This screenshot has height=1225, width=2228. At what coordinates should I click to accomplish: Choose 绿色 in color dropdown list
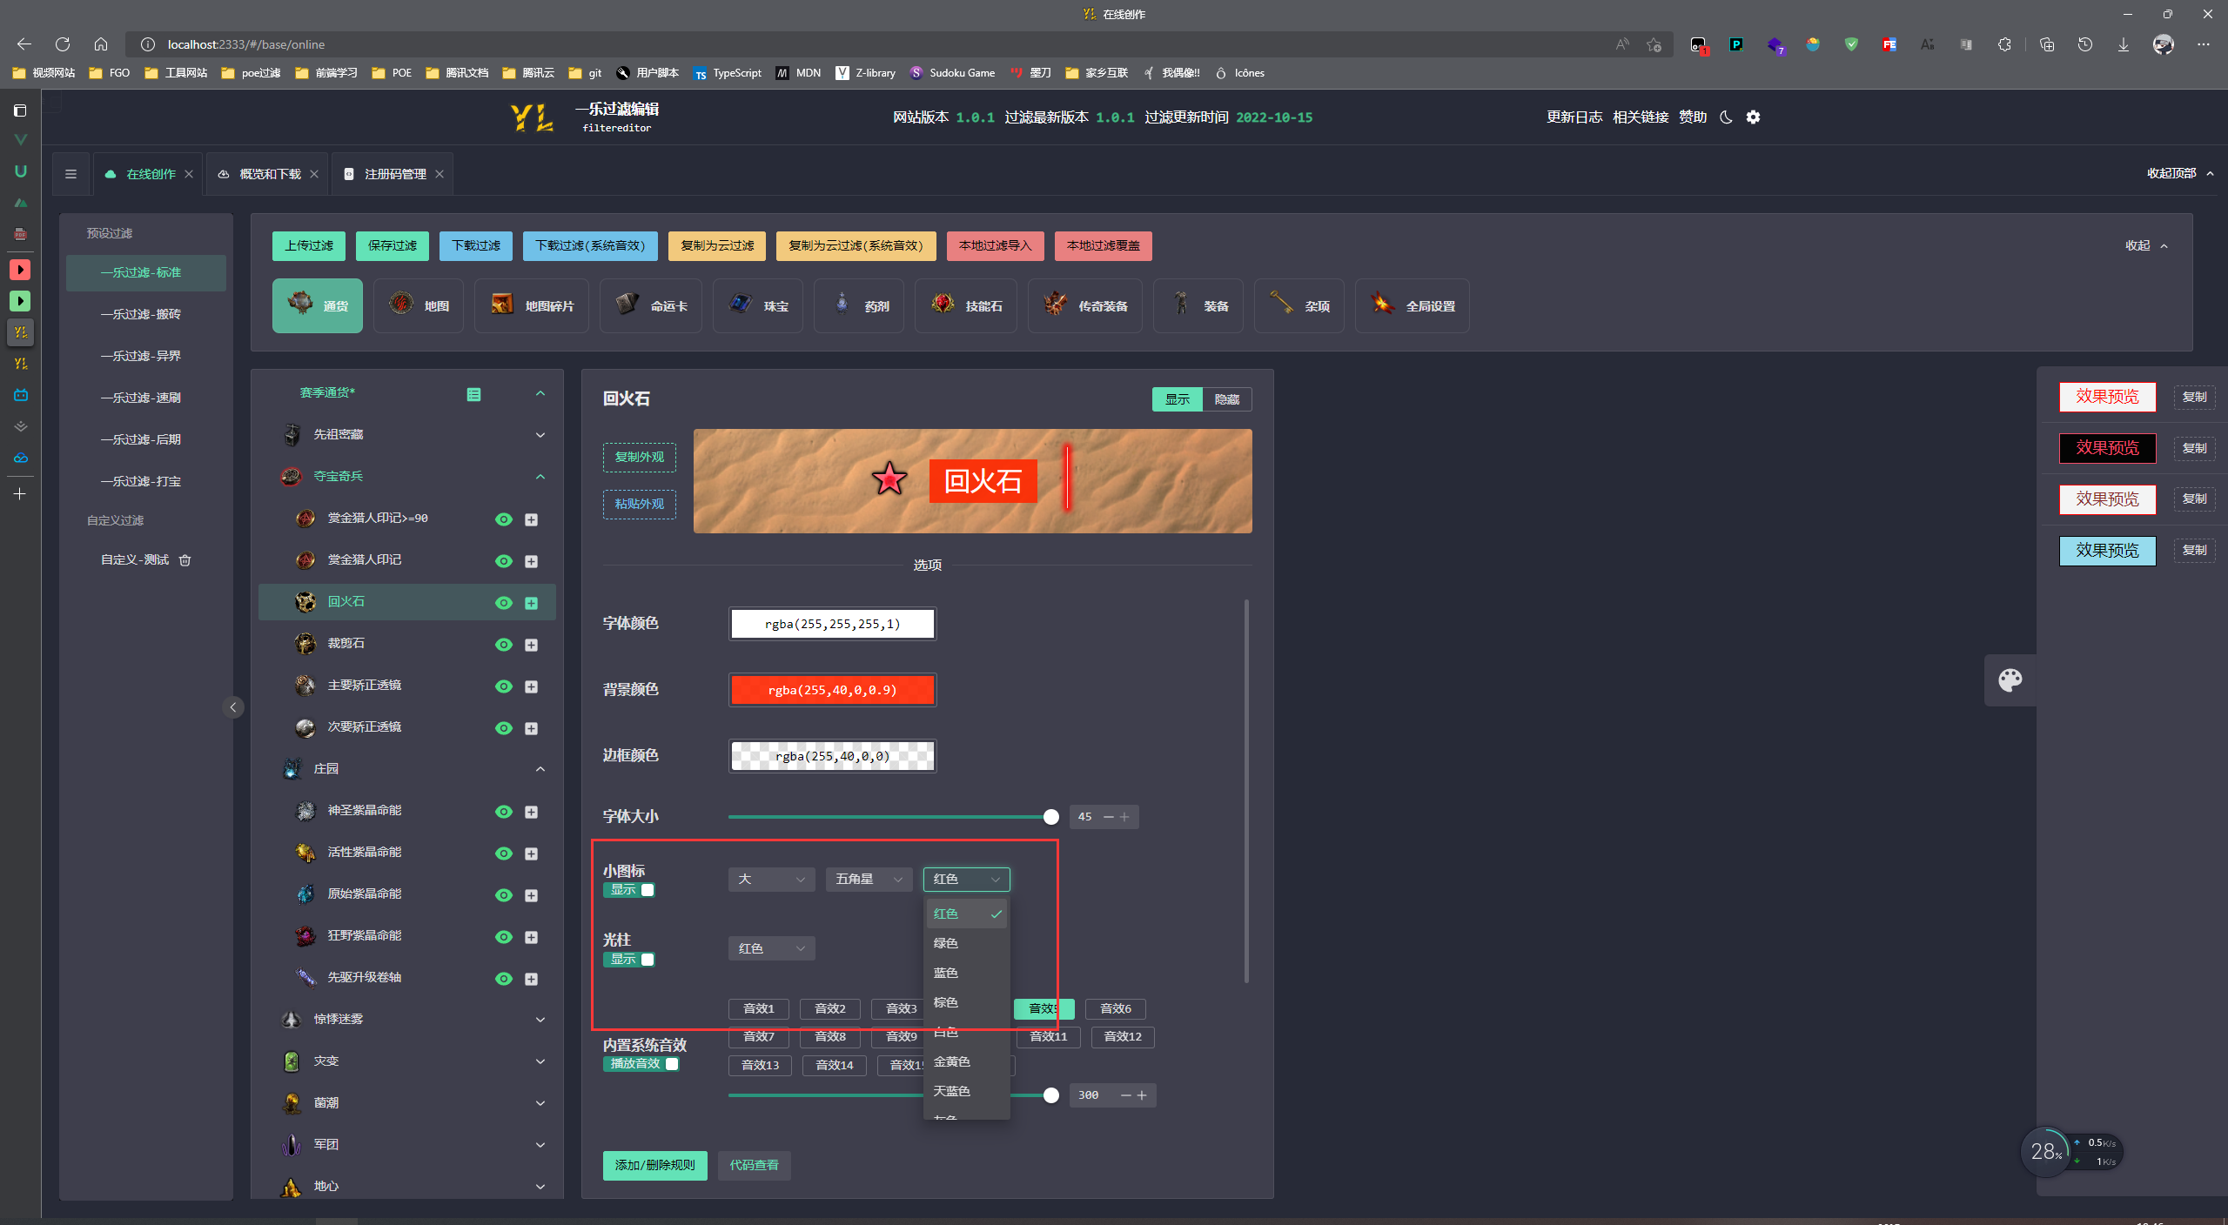pyautogui.click(x=967, y=943)
